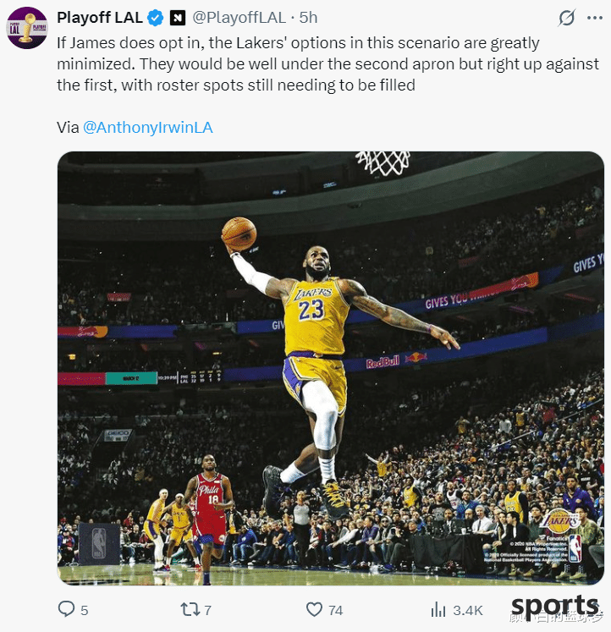Like the tweet with the heart icon
This screenshot has height=632, width=611.
314,609
